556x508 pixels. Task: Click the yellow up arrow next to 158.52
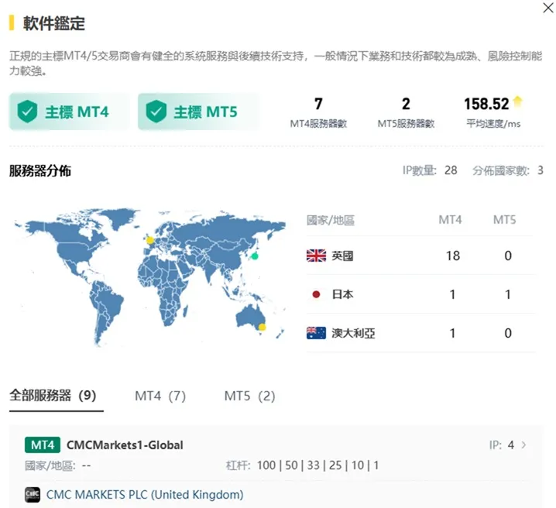point(518,101)
